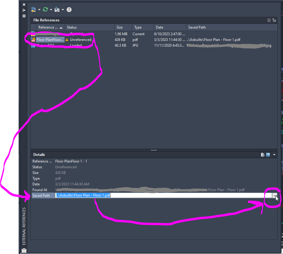Switch references to Tree View
283x254 pixels.
(x=274, y=20)
